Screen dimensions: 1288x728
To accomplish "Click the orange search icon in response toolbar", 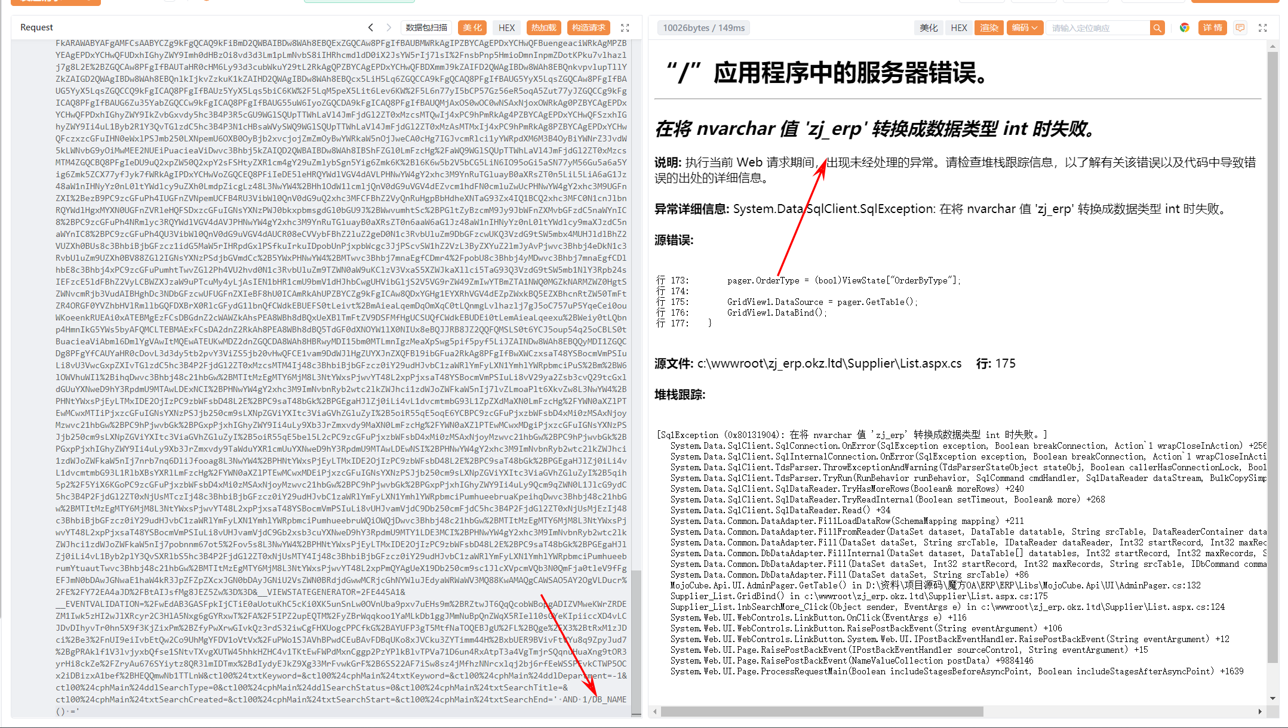I will point(1157,27).
